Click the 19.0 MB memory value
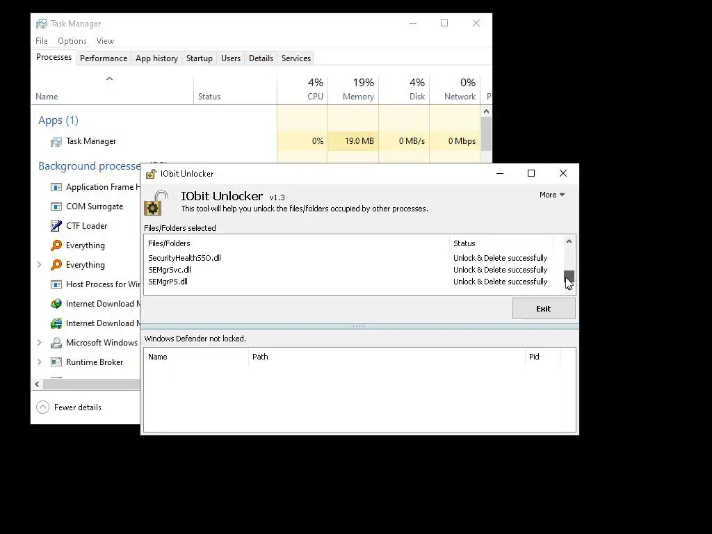Screen dimensions: 712x534 pyautogui.click(x=359, y=141)
